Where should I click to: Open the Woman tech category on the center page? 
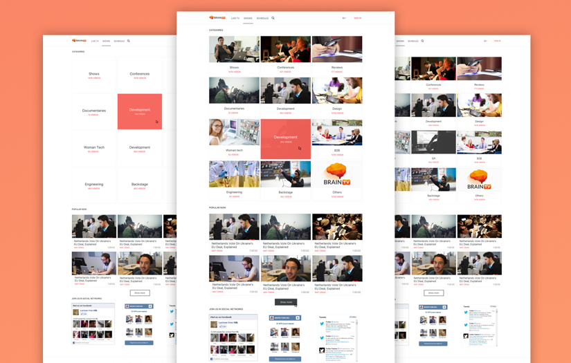(234, 138)
